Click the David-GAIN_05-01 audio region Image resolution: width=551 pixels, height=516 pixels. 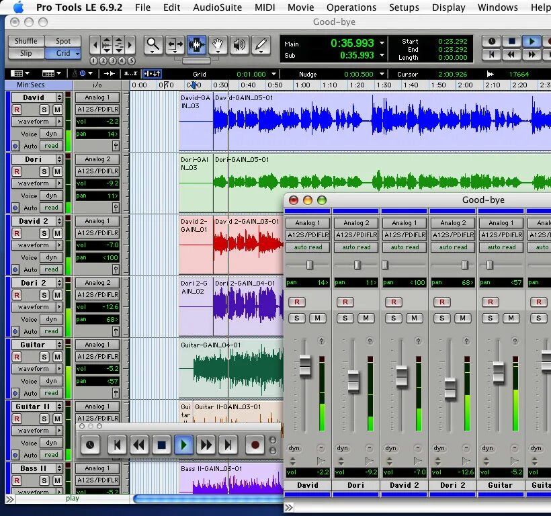point(382,122)
